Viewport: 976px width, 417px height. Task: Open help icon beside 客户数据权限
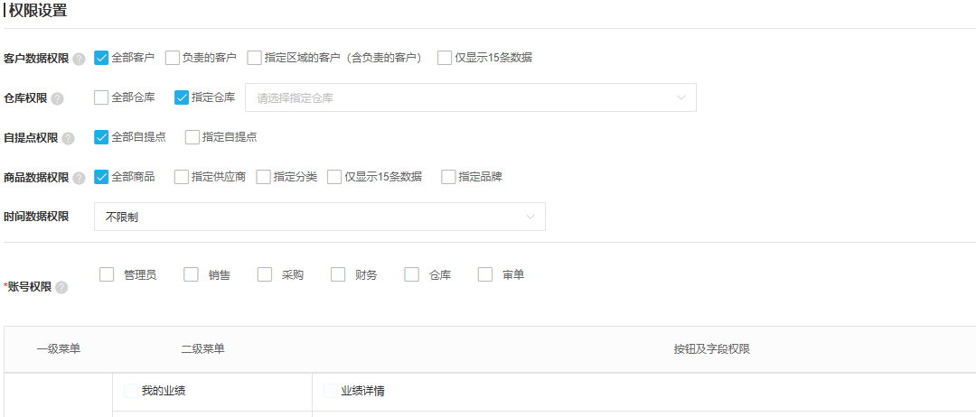[79, 59]
